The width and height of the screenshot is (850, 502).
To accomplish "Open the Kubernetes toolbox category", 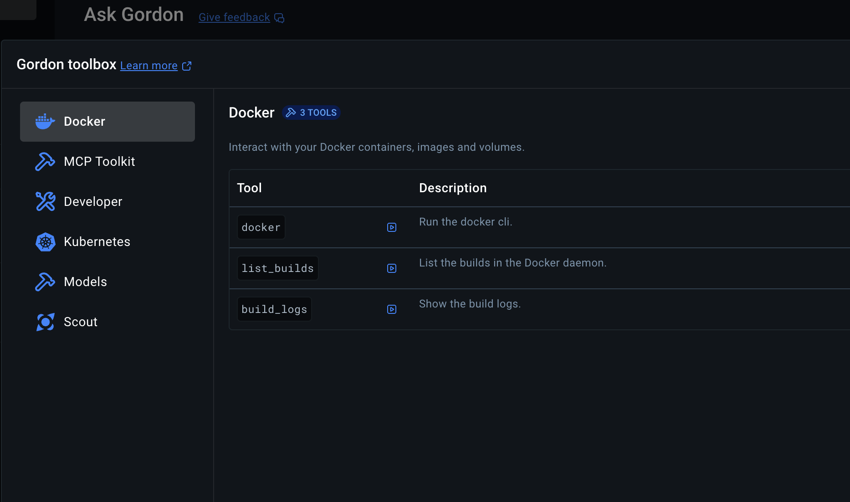I will [108, 242].
